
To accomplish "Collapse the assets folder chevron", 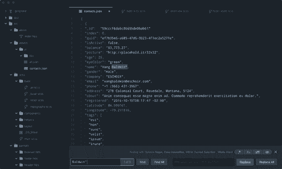I will point(11,43).
